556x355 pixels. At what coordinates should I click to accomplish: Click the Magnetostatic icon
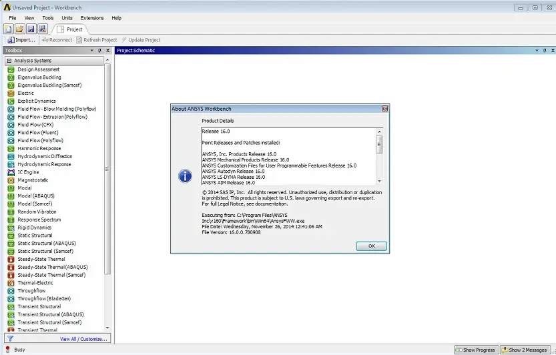coord(11,180)
